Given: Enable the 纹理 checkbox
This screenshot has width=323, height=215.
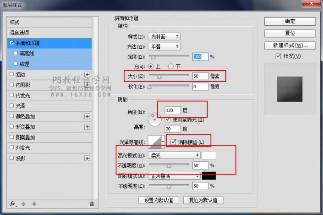Looking at the screenshot, I should 16,63.
